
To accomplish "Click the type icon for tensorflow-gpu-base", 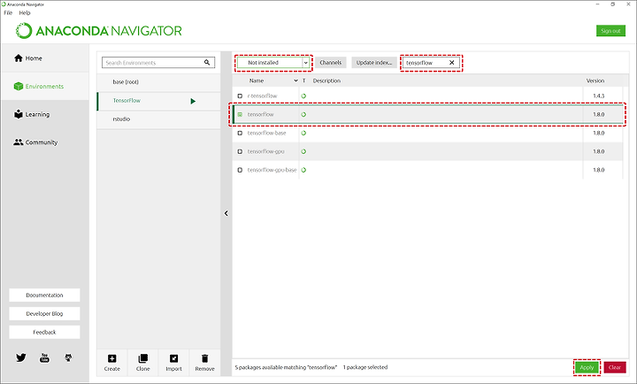I will coord(303,170).
